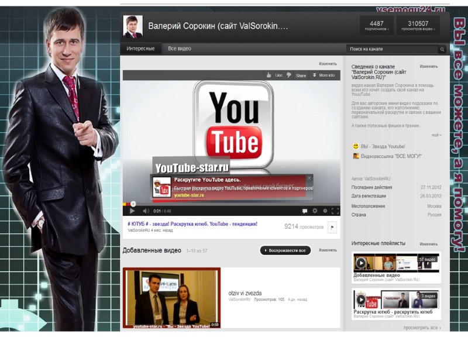The image size is (468, 351).
Task: Open the otziv vi zvezda title link
Action: click(x=245, y=293)
